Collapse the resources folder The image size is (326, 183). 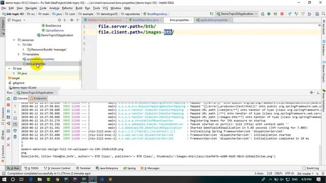14,40
